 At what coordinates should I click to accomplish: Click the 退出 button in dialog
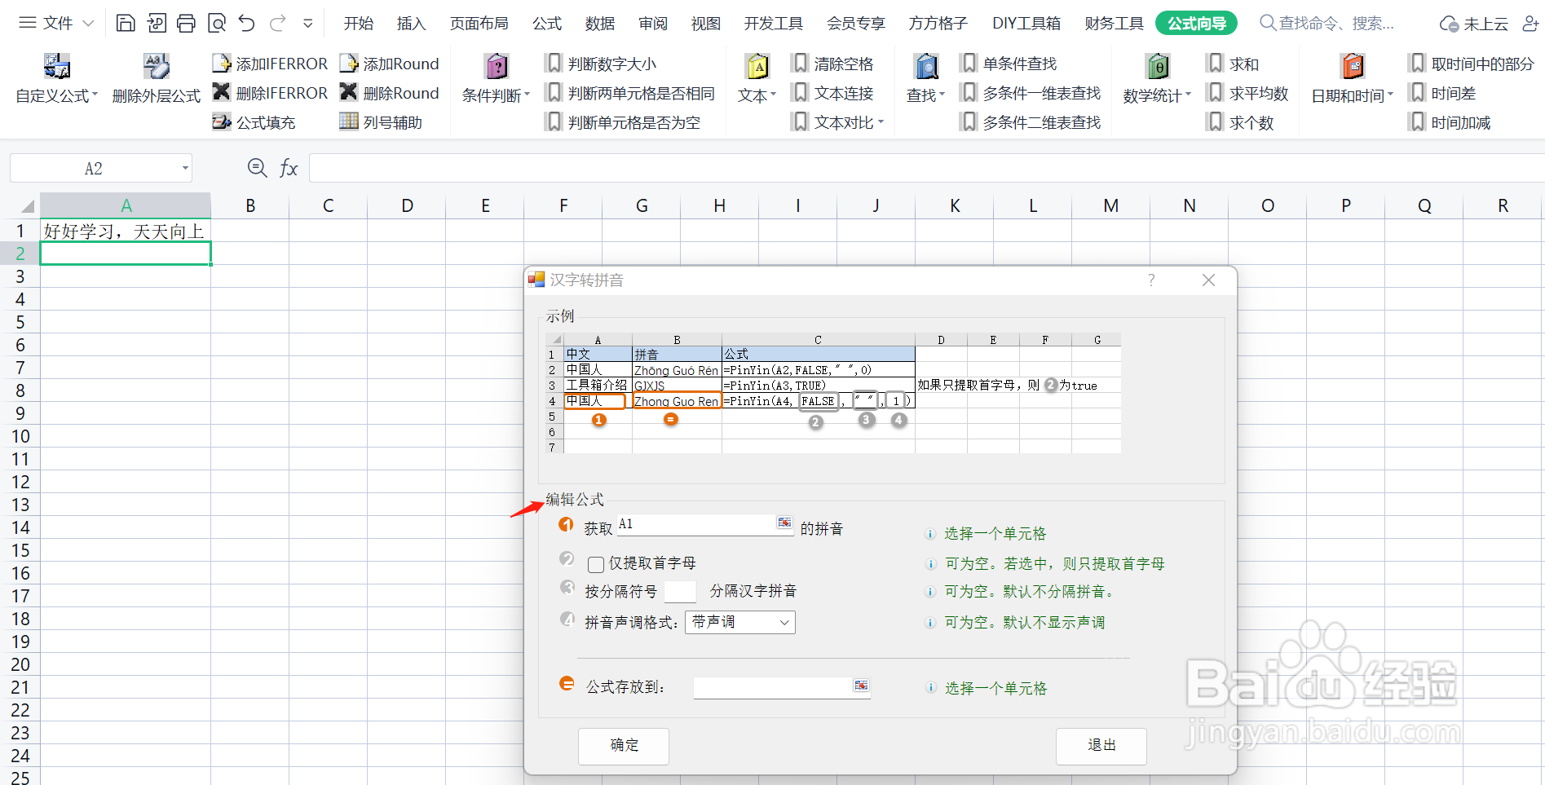coord(1101,746)
